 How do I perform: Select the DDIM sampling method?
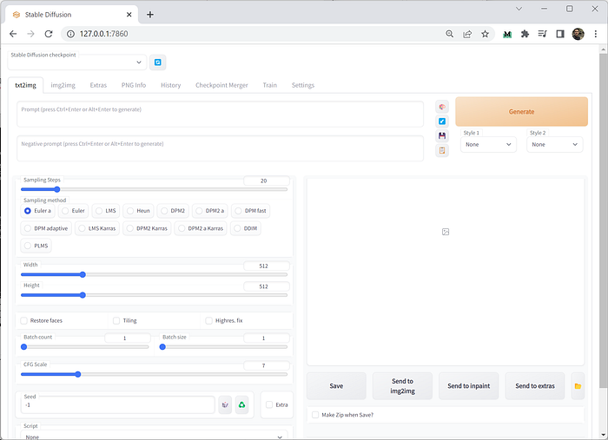point(246,228)
